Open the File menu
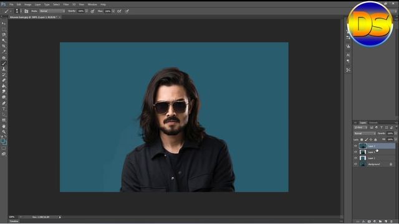This screenshot has height=224, width=399. tap(11, 4)
